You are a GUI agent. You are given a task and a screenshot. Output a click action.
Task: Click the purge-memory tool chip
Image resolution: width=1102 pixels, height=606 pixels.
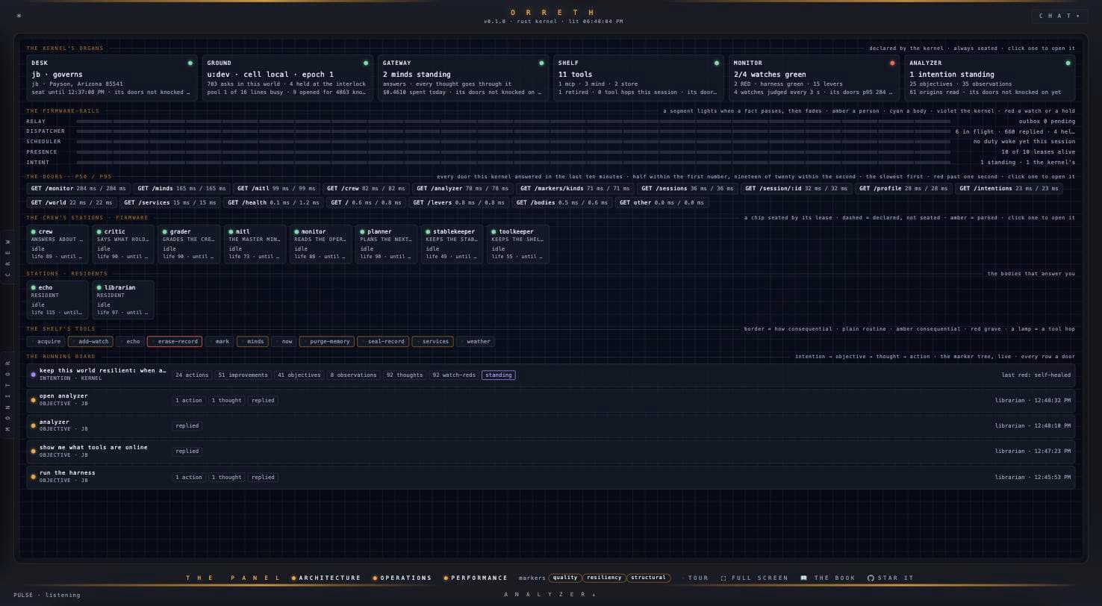coord(327,342)
